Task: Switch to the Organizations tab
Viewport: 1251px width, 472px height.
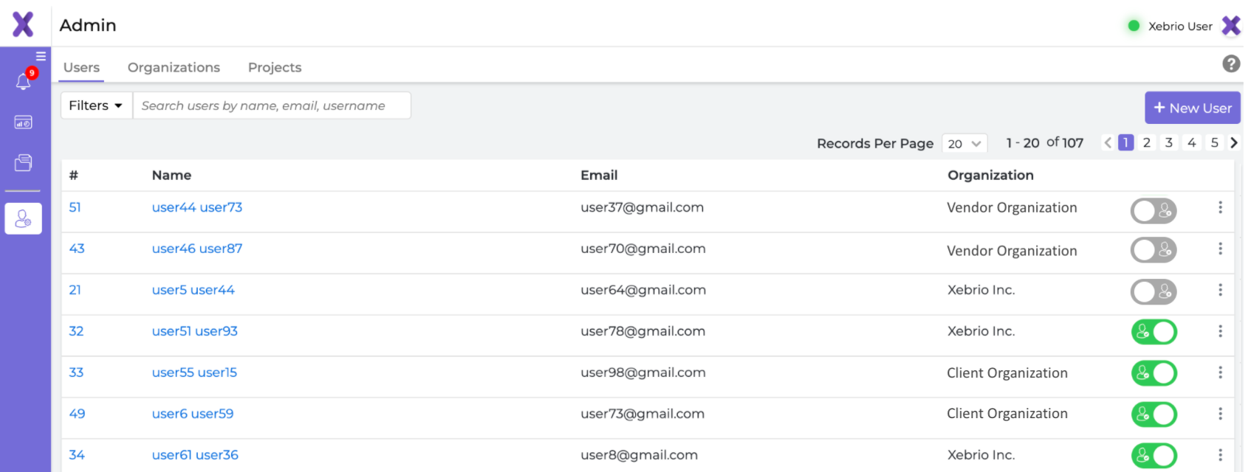Action: [174, 67]
